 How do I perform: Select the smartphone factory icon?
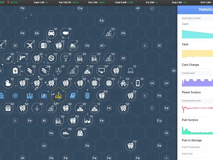[137, 83]
